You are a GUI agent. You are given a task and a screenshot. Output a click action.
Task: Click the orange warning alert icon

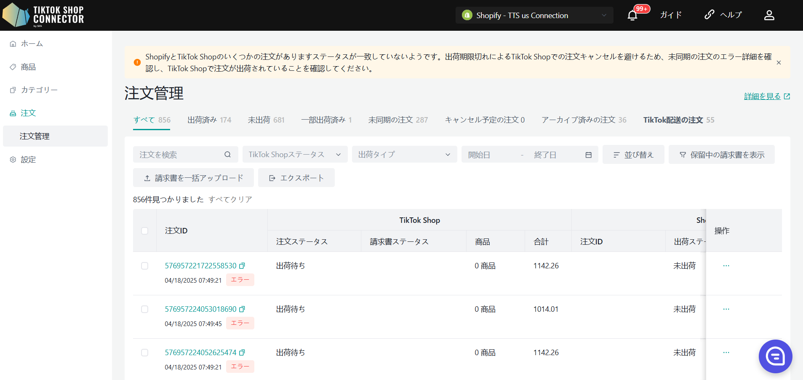pyautogui.click(x=137, y=62)
